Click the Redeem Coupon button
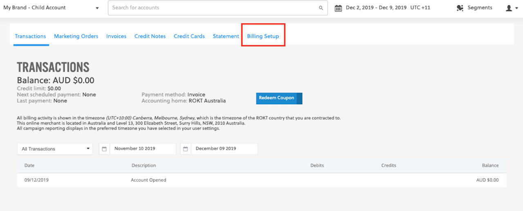 click(x=279, y=98)
